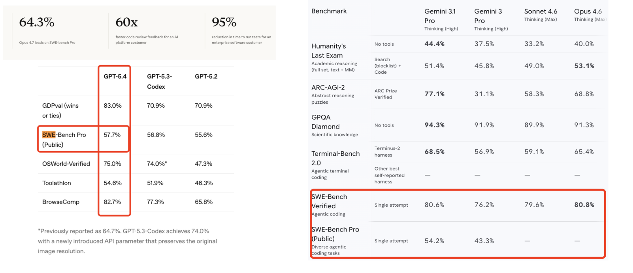
Task: Select the GDPval (wins or ties) row label
Action: (60, 110)
